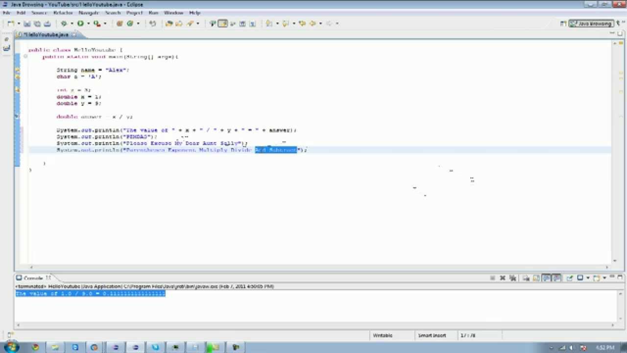This screenshot has height=353, width=627.
Task: Toggle Show Console on Standard Error
Action: point(557,278)
